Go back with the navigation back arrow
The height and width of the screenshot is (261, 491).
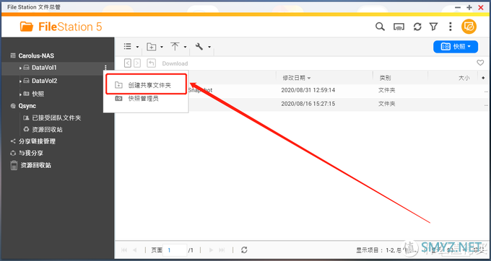[x=128, y=63]
